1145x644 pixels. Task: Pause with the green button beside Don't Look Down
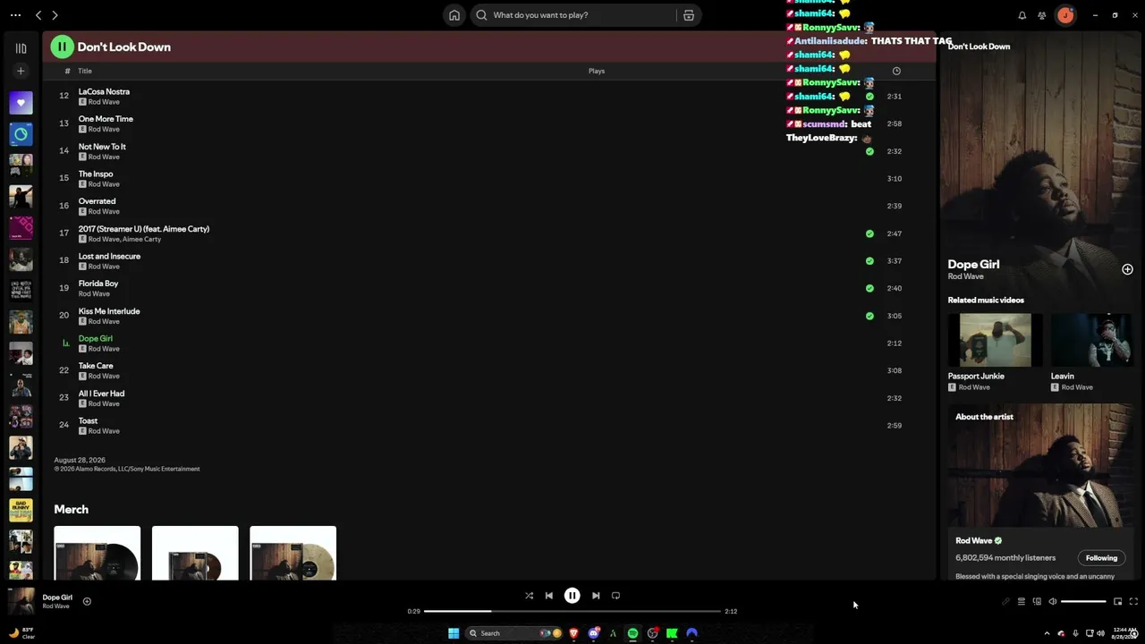(x=62, y=47)
